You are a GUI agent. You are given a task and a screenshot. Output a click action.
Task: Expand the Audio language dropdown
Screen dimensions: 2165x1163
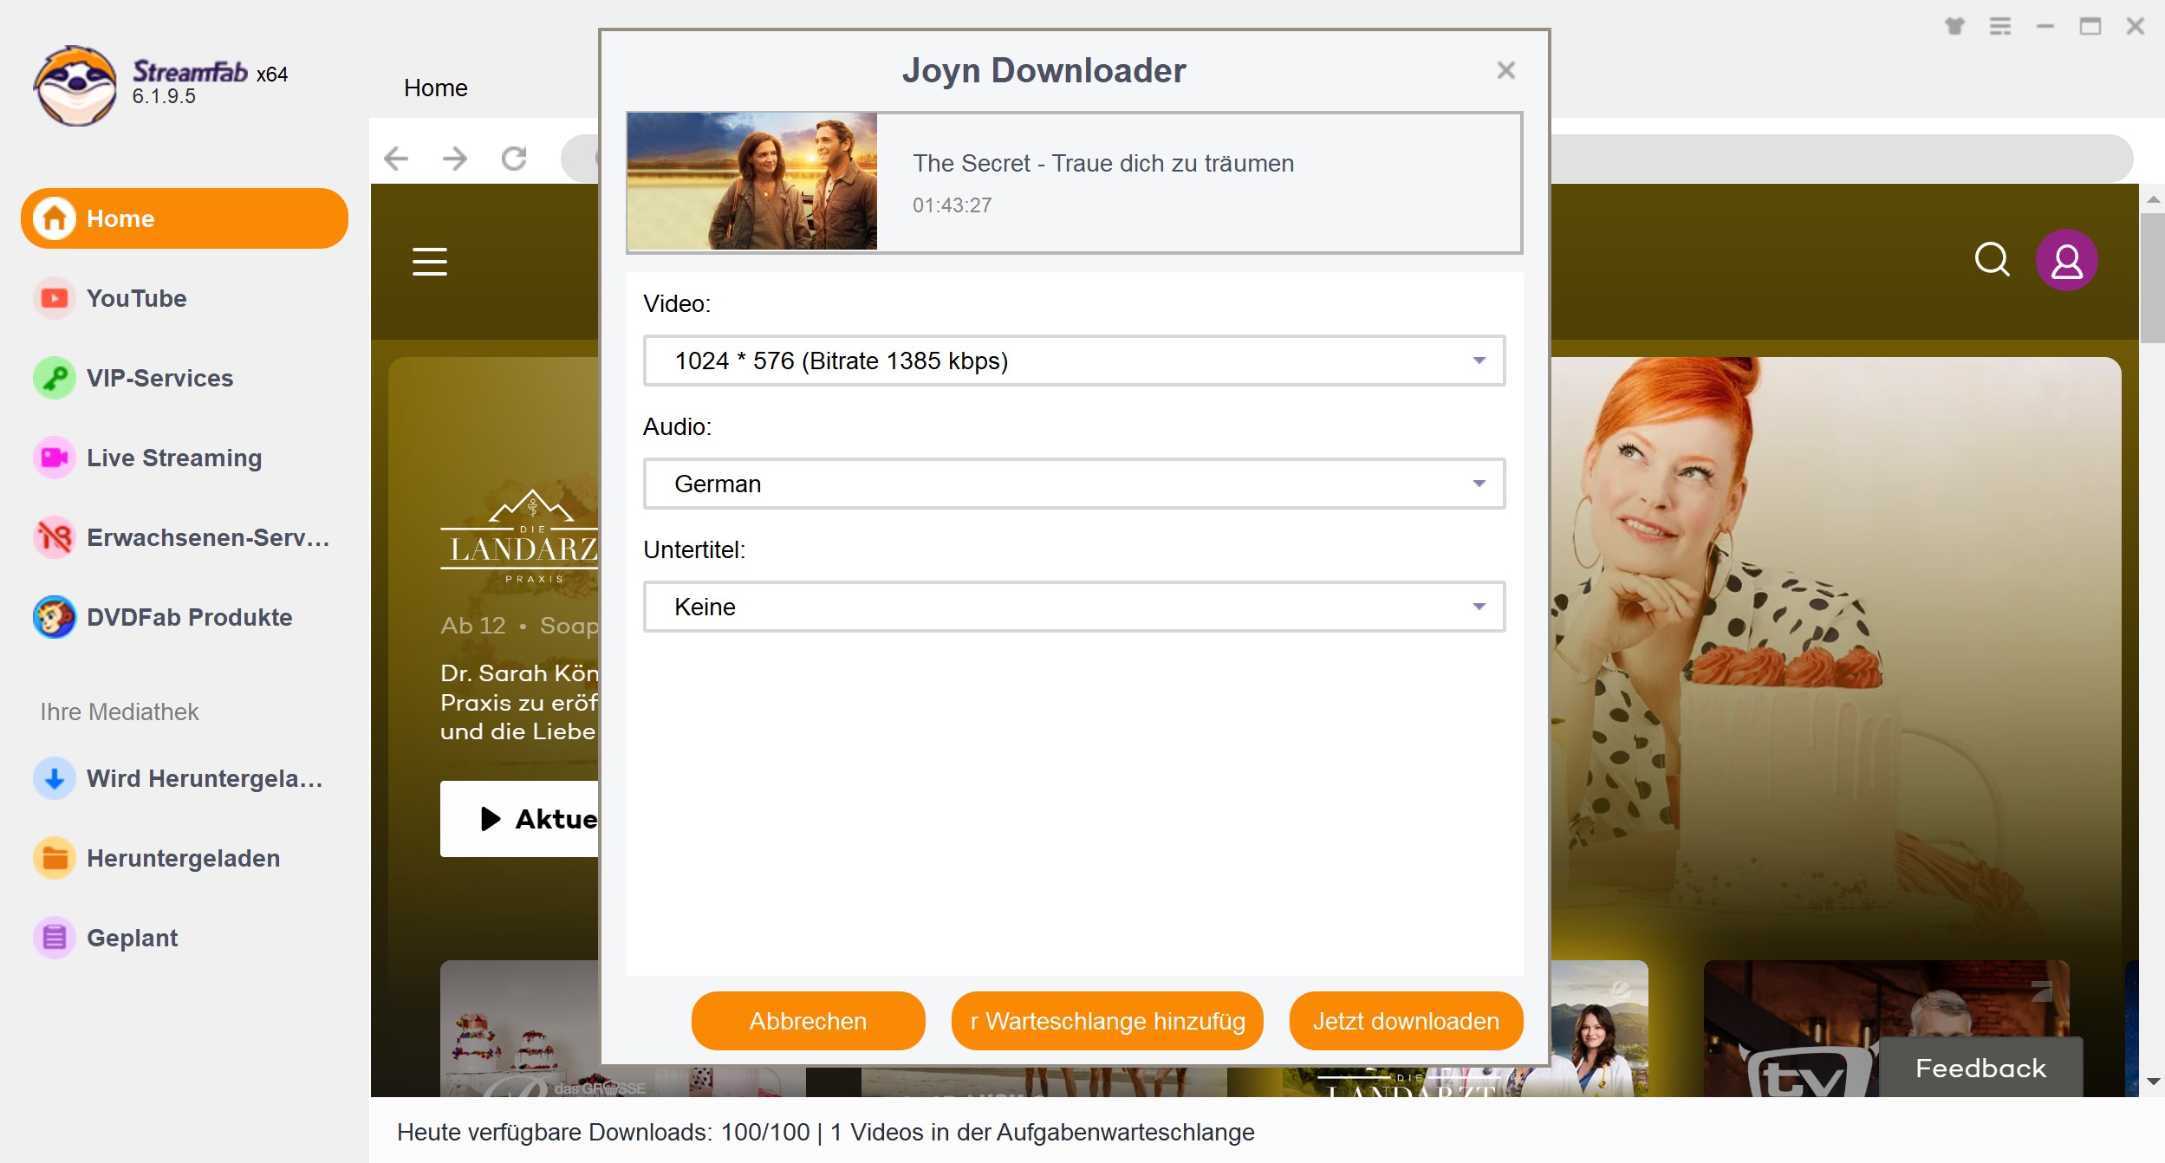tap(1074, 484)
